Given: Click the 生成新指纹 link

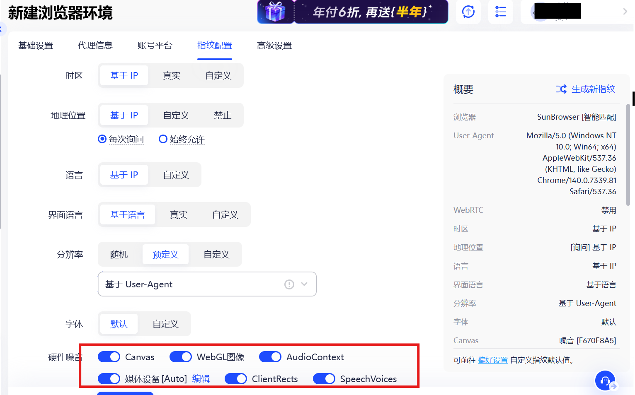Looking at the screenshot, I should coord(593,89).
